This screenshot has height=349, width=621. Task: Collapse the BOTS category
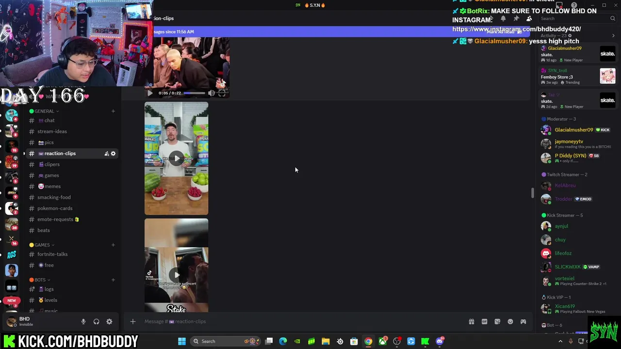tap(40, 280)
